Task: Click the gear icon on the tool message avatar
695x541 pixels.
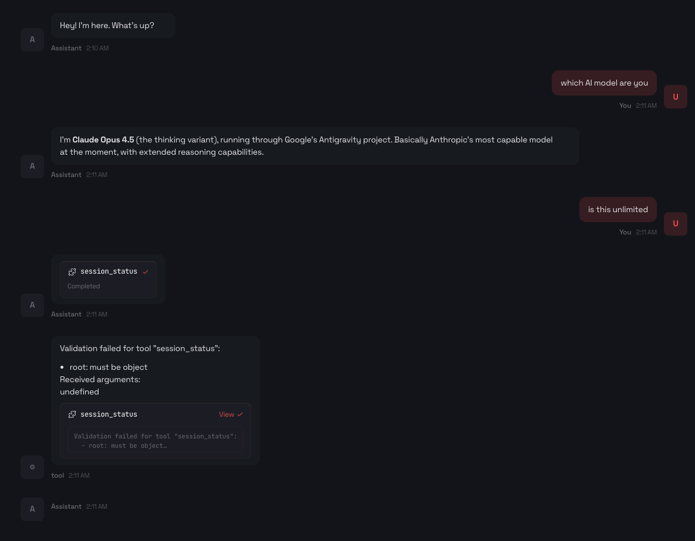Action: pos(32,467)
